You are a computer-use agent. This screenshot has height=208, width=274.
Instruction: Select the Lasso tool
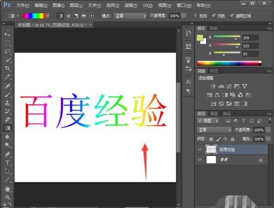tap(7, 51)
